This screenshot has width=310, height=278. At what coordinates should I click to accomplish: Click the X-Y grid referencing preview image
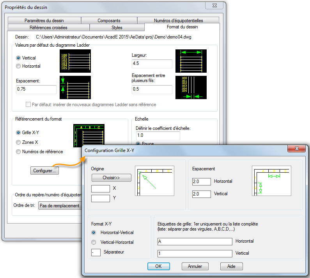point(89,135)
